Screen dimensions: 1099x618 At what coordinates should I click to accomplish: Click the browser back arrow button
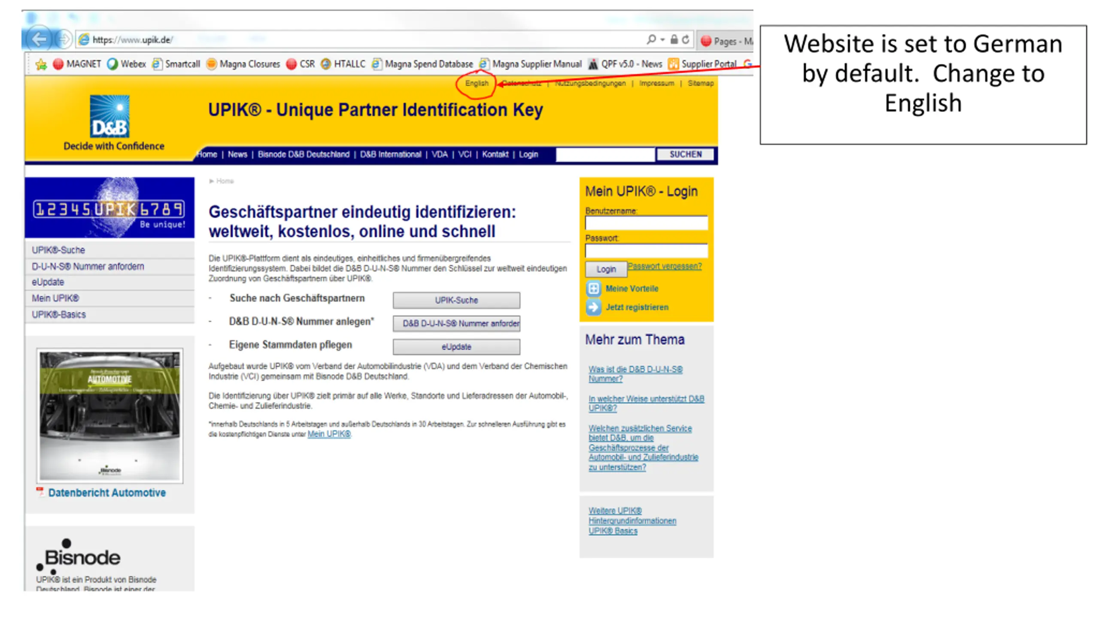pyautogui.click(x=39, y=39)
